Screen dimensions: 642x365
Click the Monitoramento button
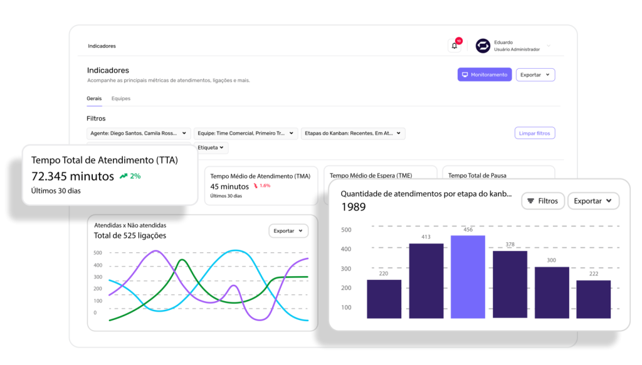(484, 75)
